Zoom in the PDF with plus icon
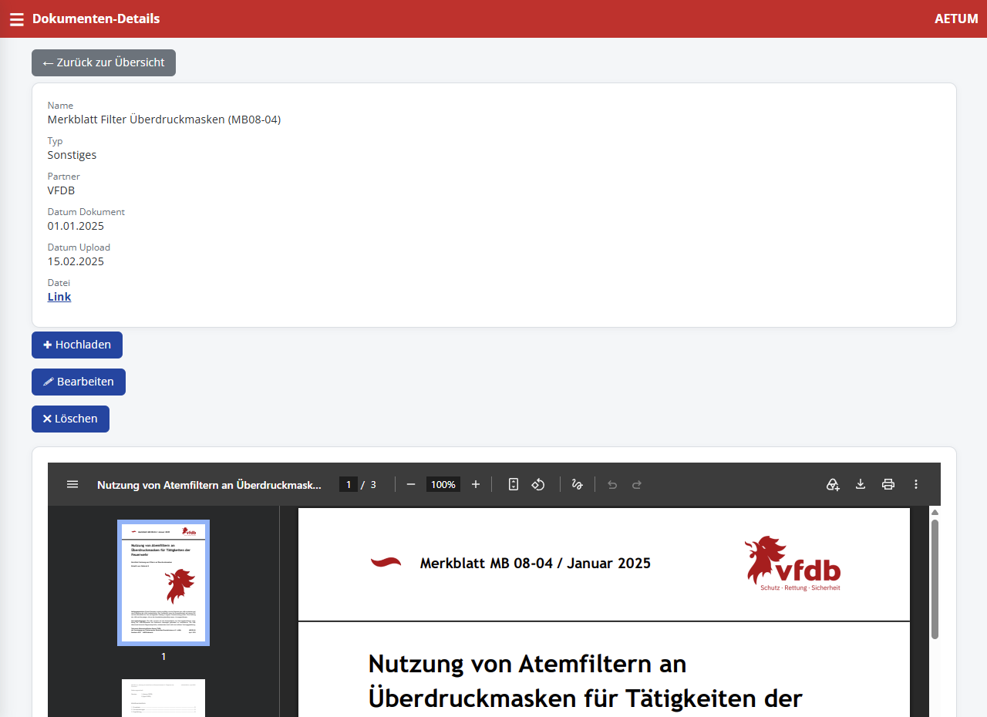Screen dimensions: 987x717 coord(476,484)
